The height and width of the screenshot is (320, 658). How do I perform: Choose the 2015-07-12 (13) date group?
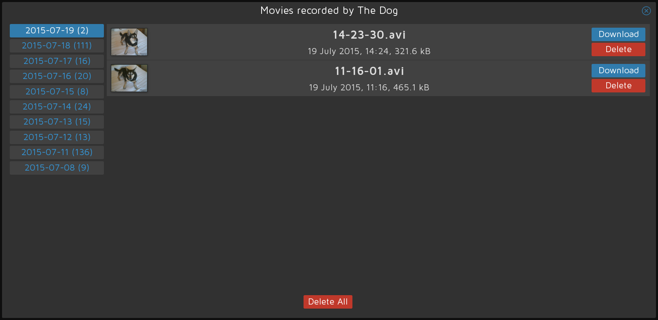[x=57, y=137]
